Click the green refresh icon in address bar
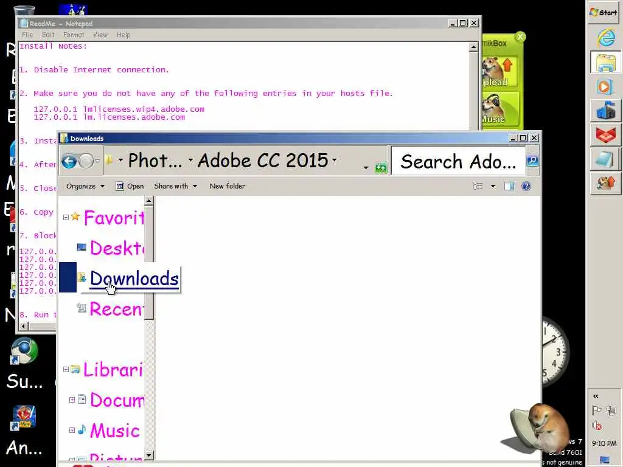 tap(381, 168)
